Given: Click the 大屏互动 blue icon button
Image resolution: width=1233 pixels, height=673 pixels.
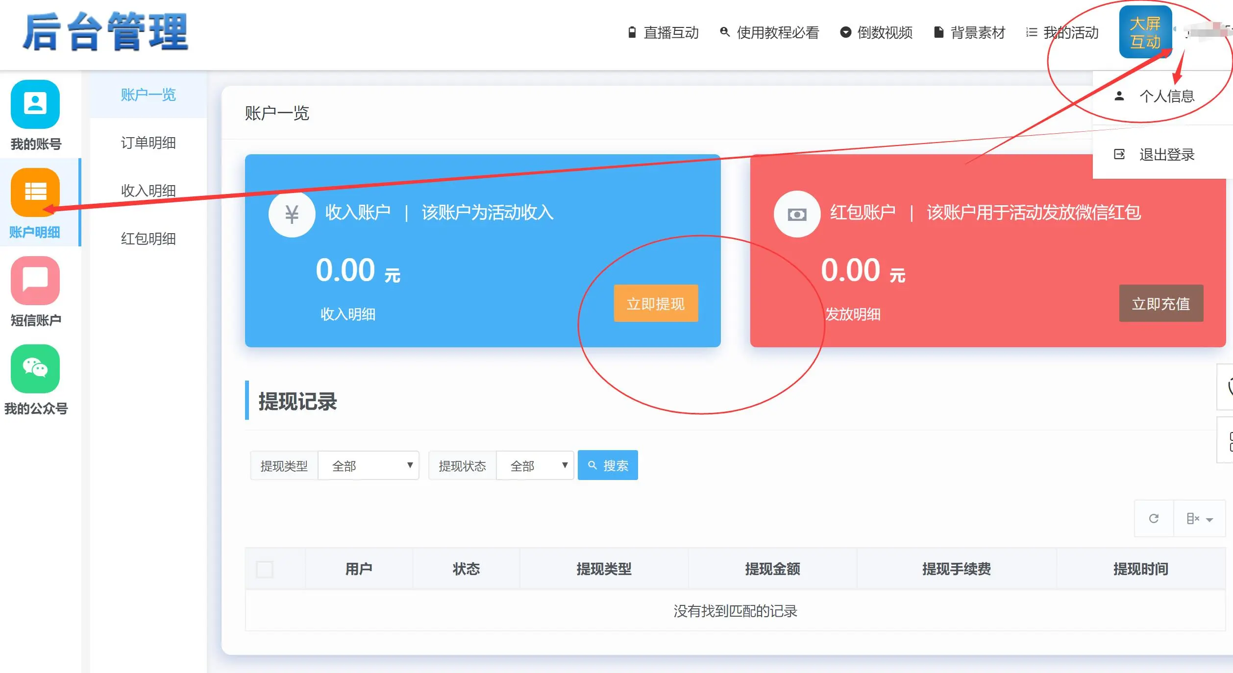Looking at the screenshot, I should [x=1145, y=32].
